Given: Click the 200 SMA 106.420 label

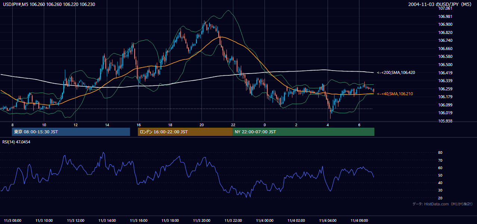Looking at the screenshot, I should [396, 72].
